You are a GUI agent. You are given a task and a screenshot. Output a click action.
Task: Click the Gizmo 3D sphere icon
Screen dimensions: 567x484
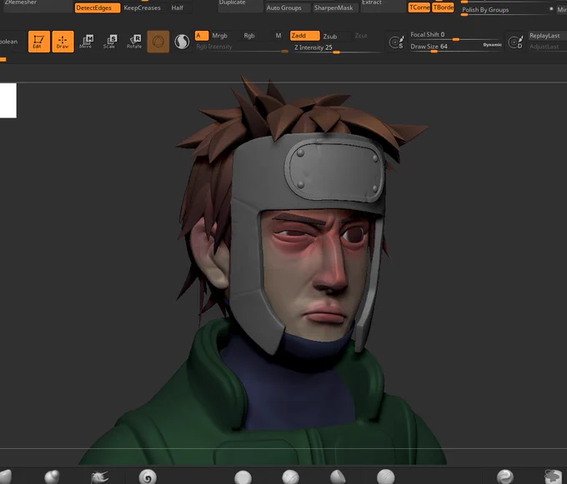pyautogui.click(x=158, y=42)
